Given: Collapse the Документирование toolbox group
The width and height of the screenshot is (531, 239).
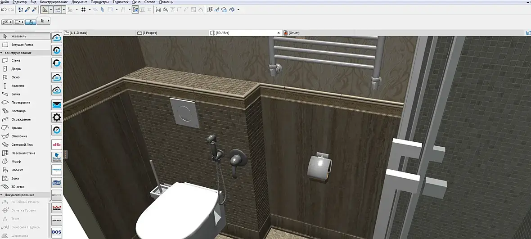Looking at the screenshot, I should click(2, 195).
